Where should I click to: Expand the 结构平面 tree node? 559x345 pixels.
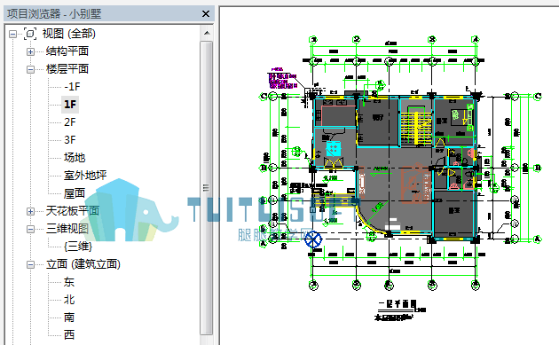31,51
